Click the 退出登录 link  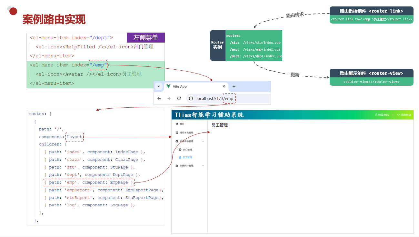point(406,114)
